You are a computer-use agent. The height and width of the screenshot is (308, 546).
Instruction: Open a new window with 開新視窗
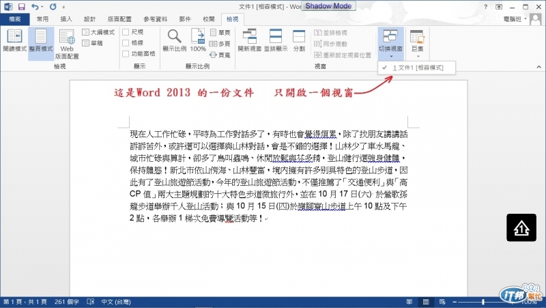[249, 41]
